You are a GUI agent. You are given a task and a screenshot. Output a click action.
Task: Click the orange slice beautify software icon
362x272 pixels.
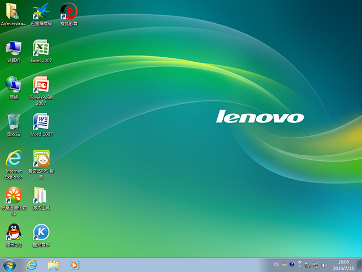click(14, 195)
